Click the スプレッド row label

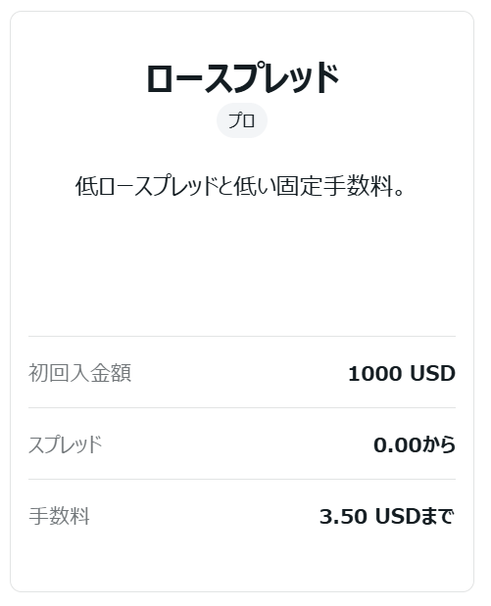65,444
